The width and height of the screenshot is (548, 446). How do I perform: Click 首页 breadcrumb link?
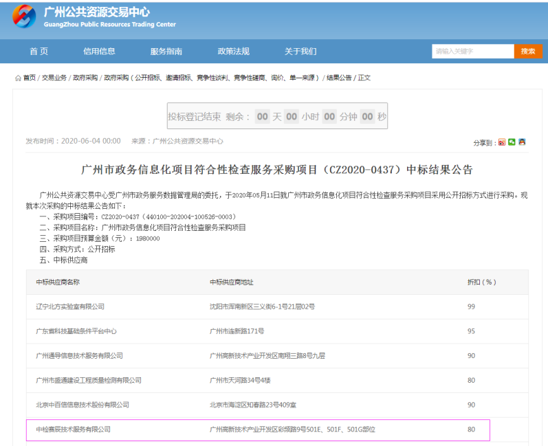click(30, 78)
